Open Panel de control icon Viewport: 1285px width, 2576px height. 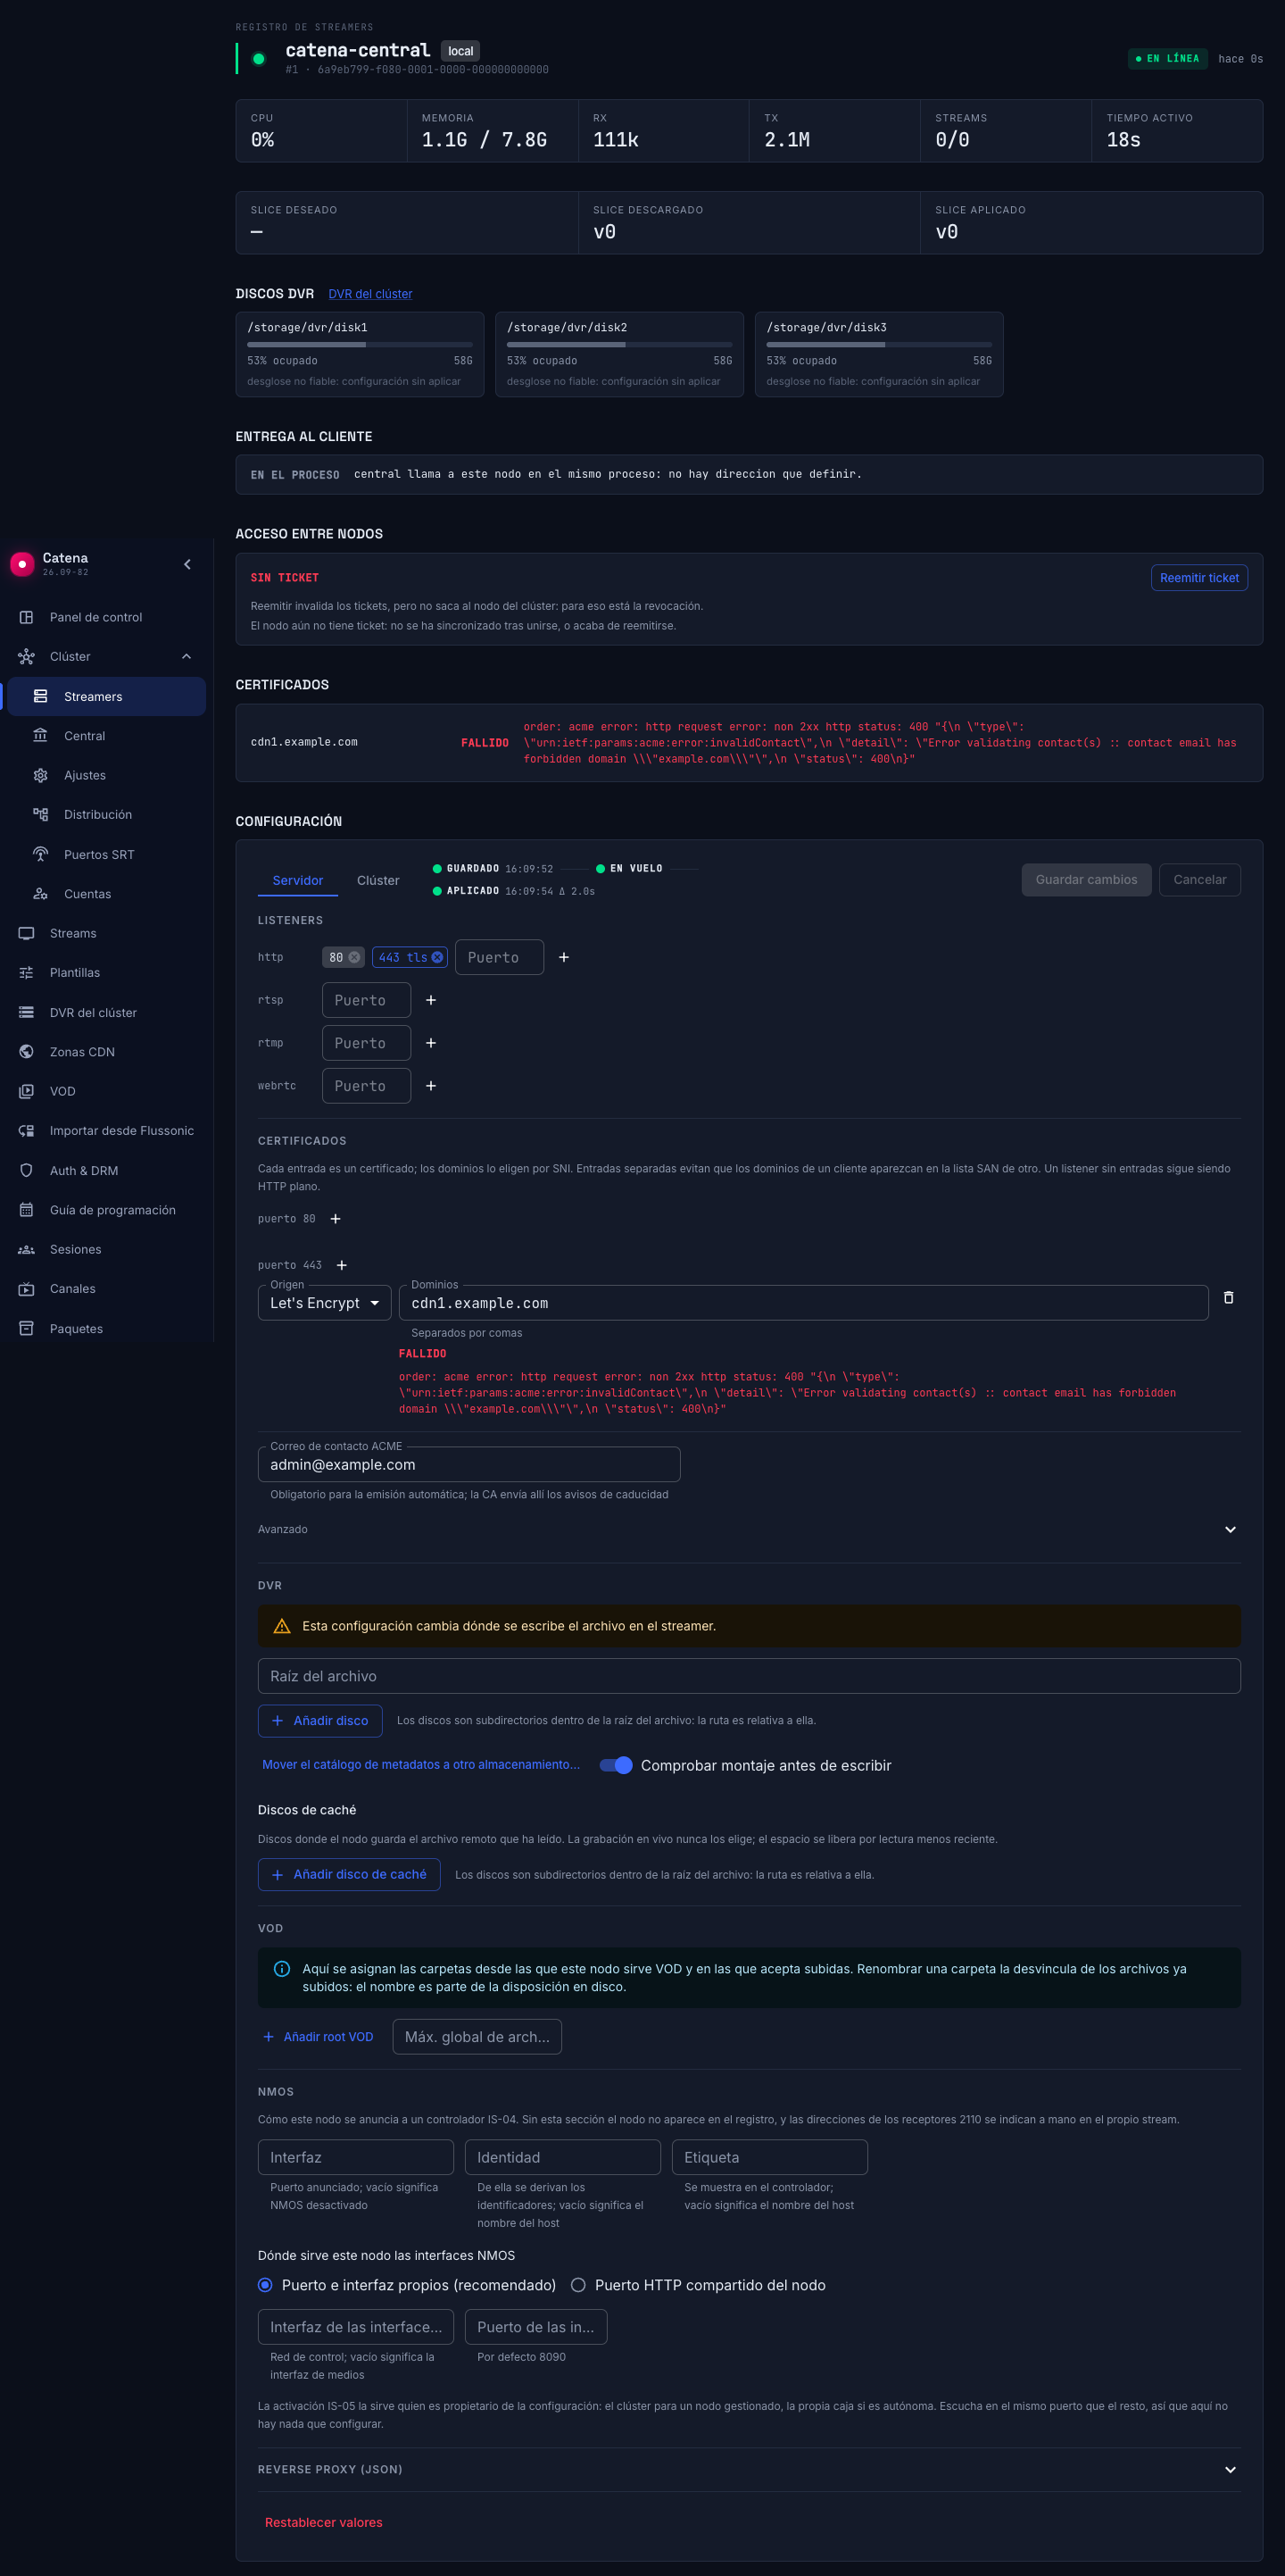point(27,617)
